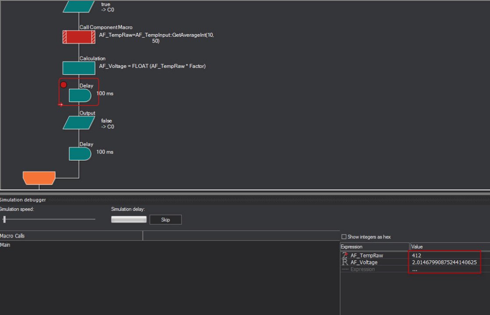The width and height of the screenshot is (490, 315).
Task: Add a new watch in the empty Expression row
Action: click(362, 269)
